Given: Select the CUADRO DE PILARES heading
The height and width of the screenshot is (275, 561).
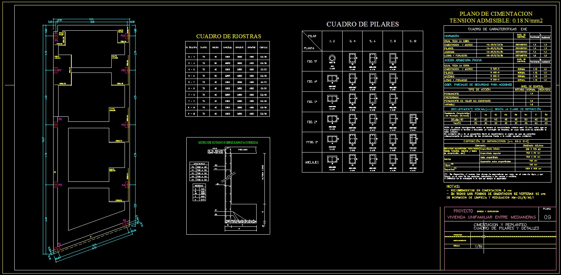Looking at the screenshot, I should tap(363, 24).
